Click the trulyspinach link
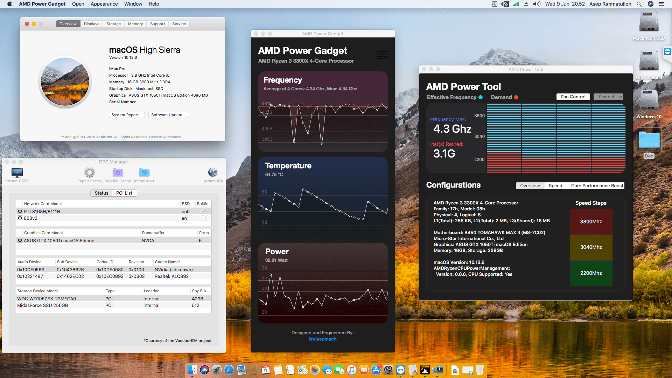The width and height of the screenshot is (672, 378). (x=323, y=339)
